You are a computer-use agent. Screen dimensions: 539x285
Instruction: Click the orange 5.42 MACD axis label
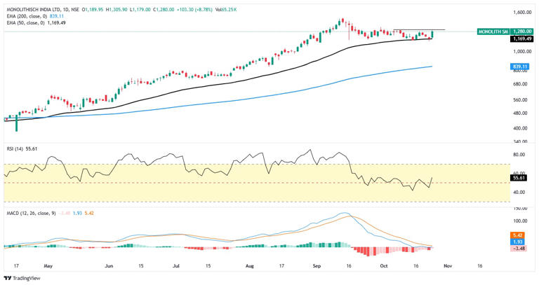[x=517, y=235]
